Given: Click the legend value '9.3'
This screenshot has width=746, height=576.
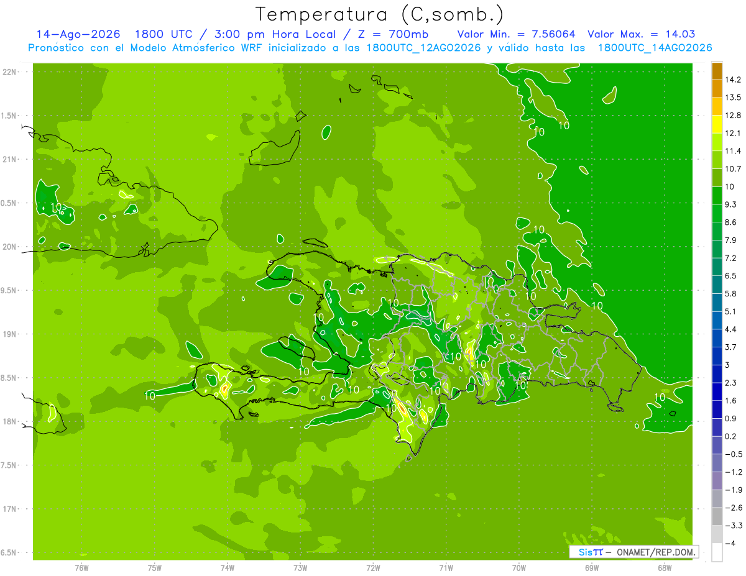Looking at the screenshot, I should 730,204.
